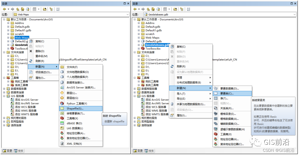This screenshot has width=299, height=155.
Task: Select ArcGIS Server 连接(R)... menu entry
Action: coord(81,88)
